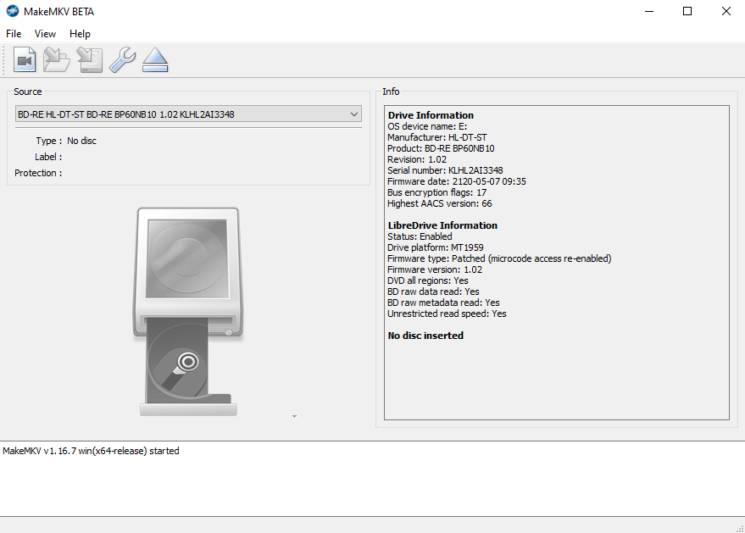Image resolution: width=745 pixels, height=533 pixels.
Task: Click the 'Revision: 1.02' line
Action: click(417, 159)
